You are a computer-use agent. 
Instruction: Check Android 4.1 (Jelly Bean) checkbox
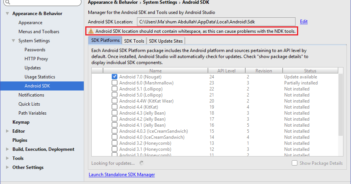click(114, 125)
